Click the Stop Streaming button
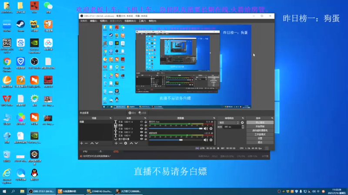Viewport: 348px width, 195px height. click(260, 123)
